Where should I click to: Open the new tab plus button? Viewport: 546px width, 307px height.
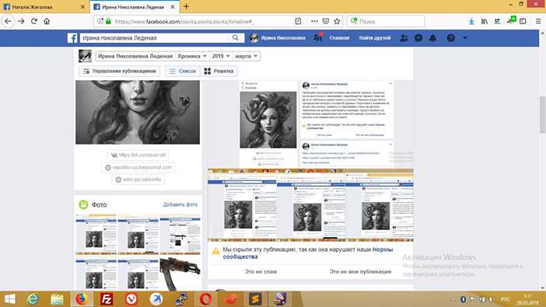[x=187, y=7]
